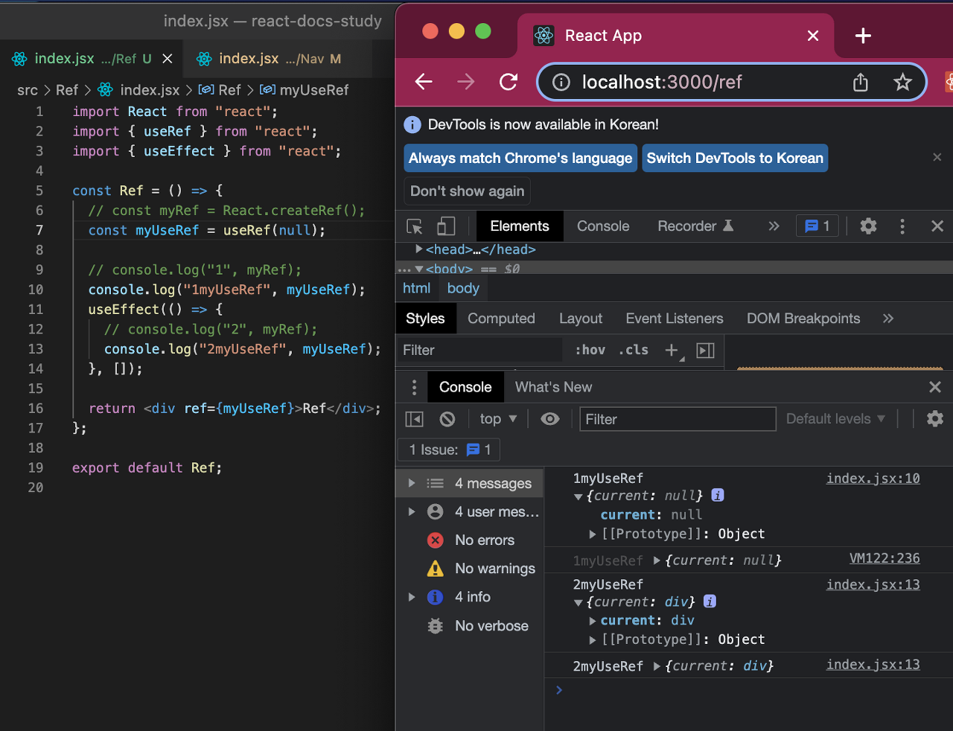Viewport: 953px width, 731px height.
Task: Open the What's New drawer tab
Action: tap(553, 387)
